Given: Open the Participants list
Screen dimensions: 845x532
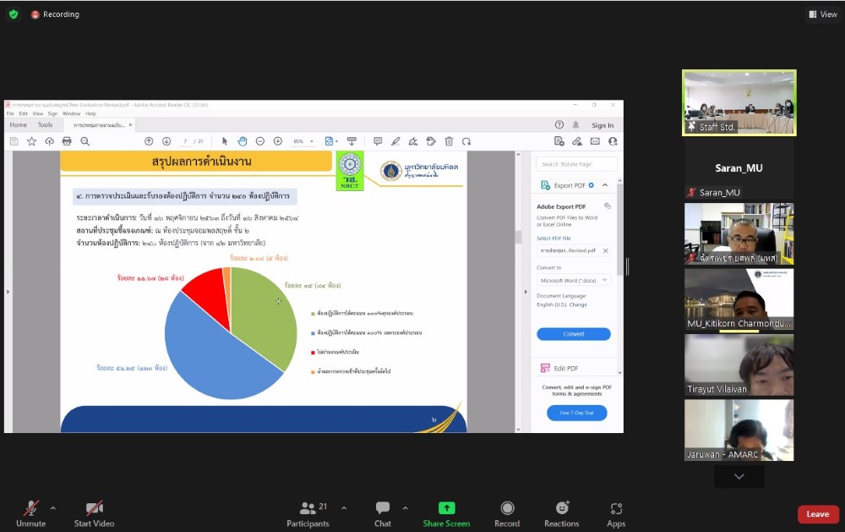Looking at the screenshot, I should (308, 513).
